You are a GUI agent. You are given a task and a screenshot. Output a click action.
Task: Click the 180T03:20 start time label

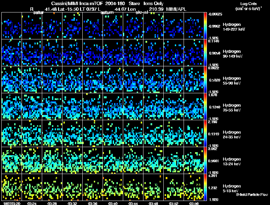[x=12, y=204]
